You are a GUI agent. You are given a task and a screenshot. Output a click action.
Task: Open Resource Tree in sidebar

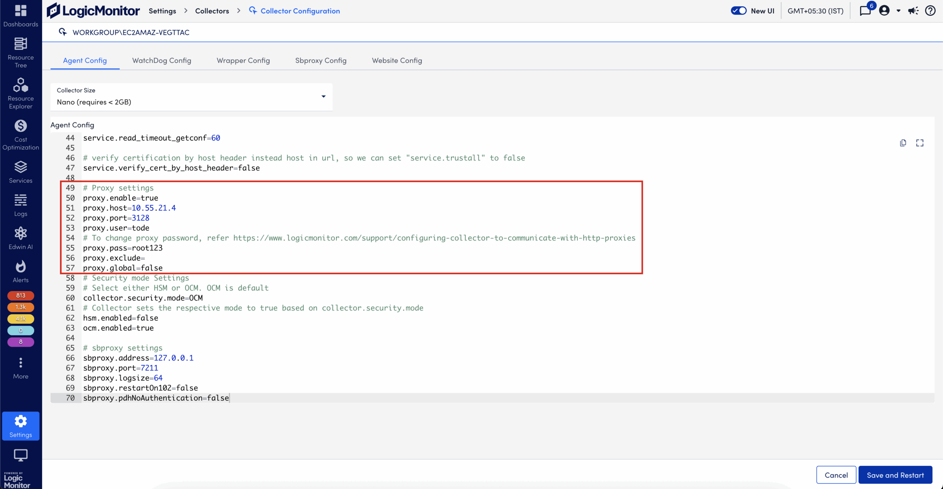21,52
